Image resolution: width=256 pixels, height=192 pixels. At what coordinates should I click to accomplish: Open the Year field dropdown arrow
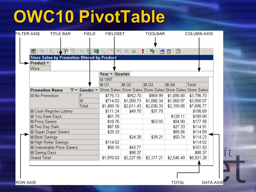[111, 74]
